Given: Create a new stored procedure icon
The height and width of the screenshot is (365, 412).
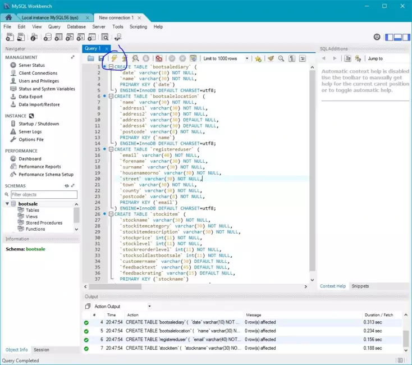Looking at the screenshot, I should 81,37.
